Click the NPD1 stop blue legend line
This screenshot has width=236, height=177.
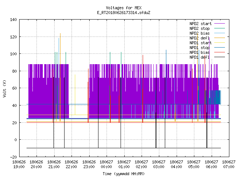coord(219,48)
